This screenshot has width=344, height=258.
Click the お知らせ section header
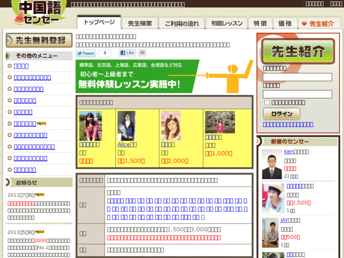[x=39, y=182]
